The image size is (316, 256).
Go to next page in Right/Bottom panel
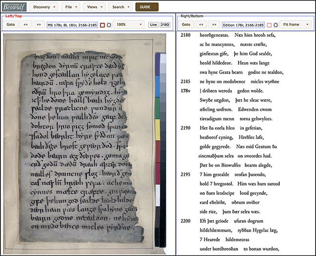pos(214,24)
